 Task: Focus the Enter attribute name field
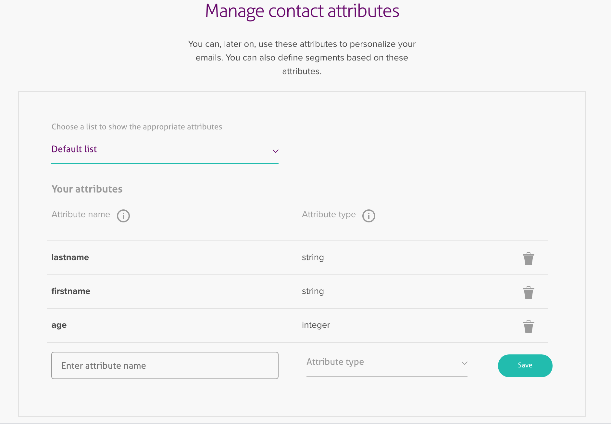click(x=165, y=365)
